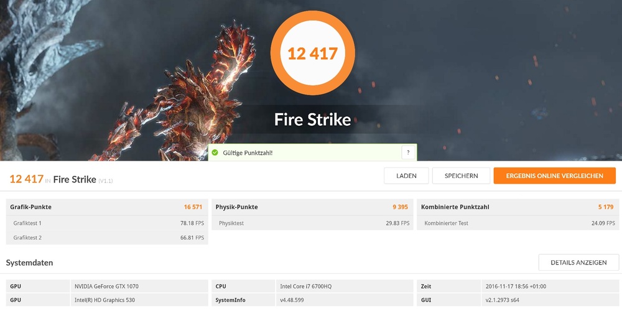Select the Physik-Punkte header row
The width and height of the screenshot is (622, 315).
(x=312, y=207)
